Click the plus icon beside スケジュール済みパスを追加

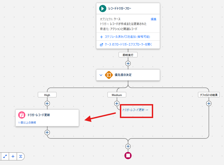pyautogui.click(x=101, y=37)
